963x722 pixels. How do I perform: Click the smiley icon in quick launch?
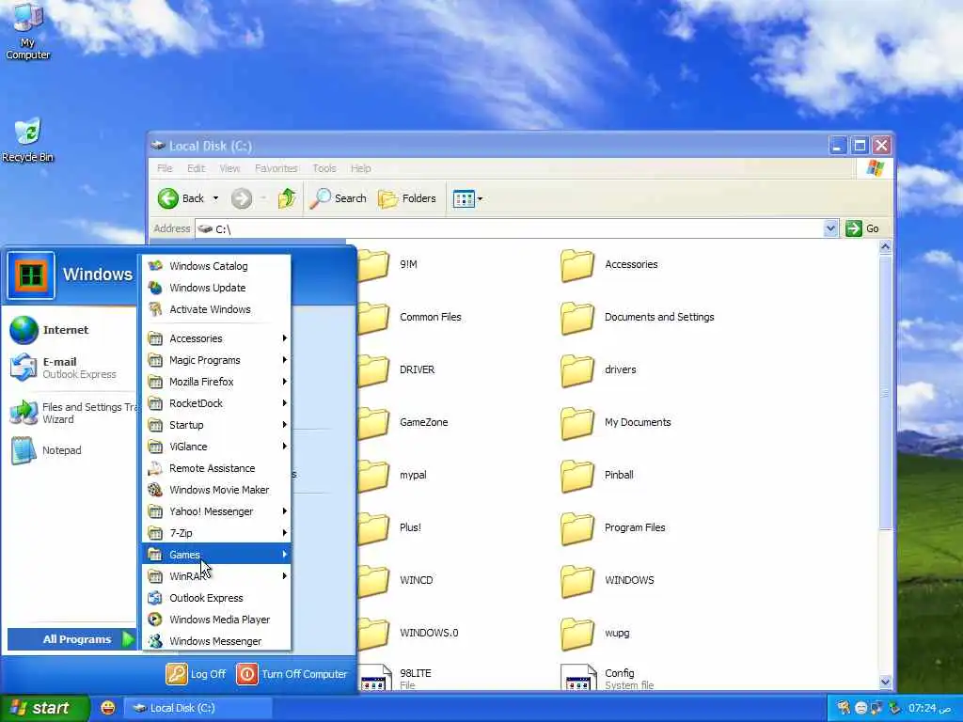108,708
